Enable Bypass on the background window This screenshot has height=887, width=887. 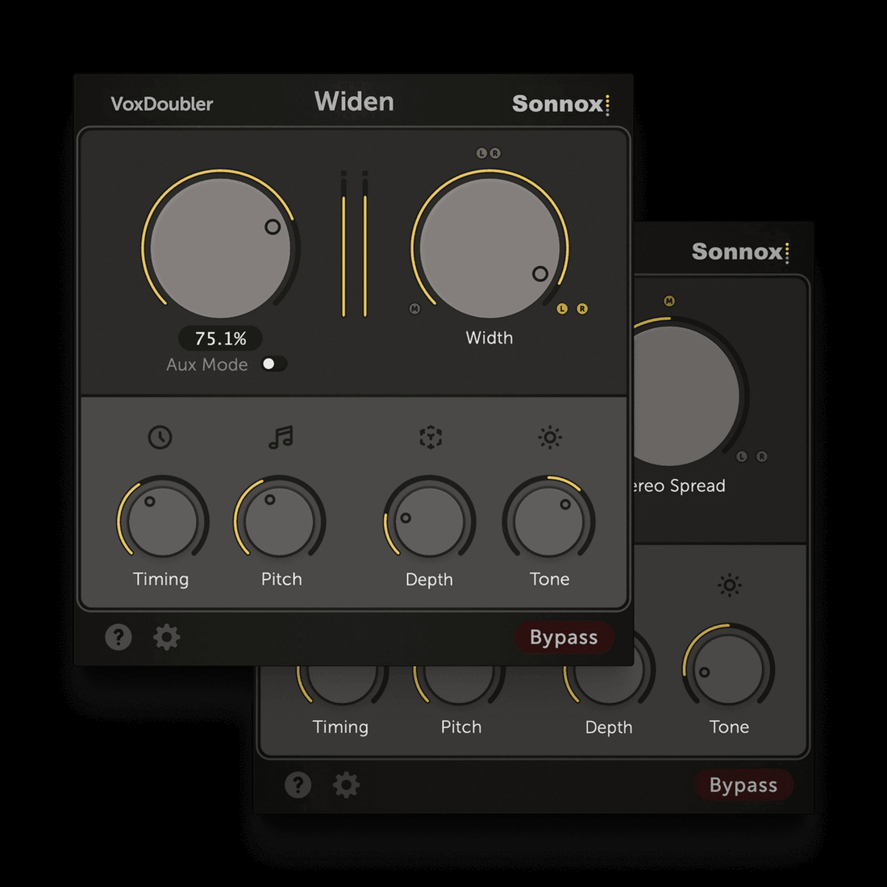[743, 785]
